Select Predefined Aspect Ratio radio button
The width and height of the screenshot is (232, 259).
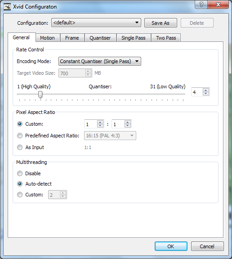click(x=20, y=136)
